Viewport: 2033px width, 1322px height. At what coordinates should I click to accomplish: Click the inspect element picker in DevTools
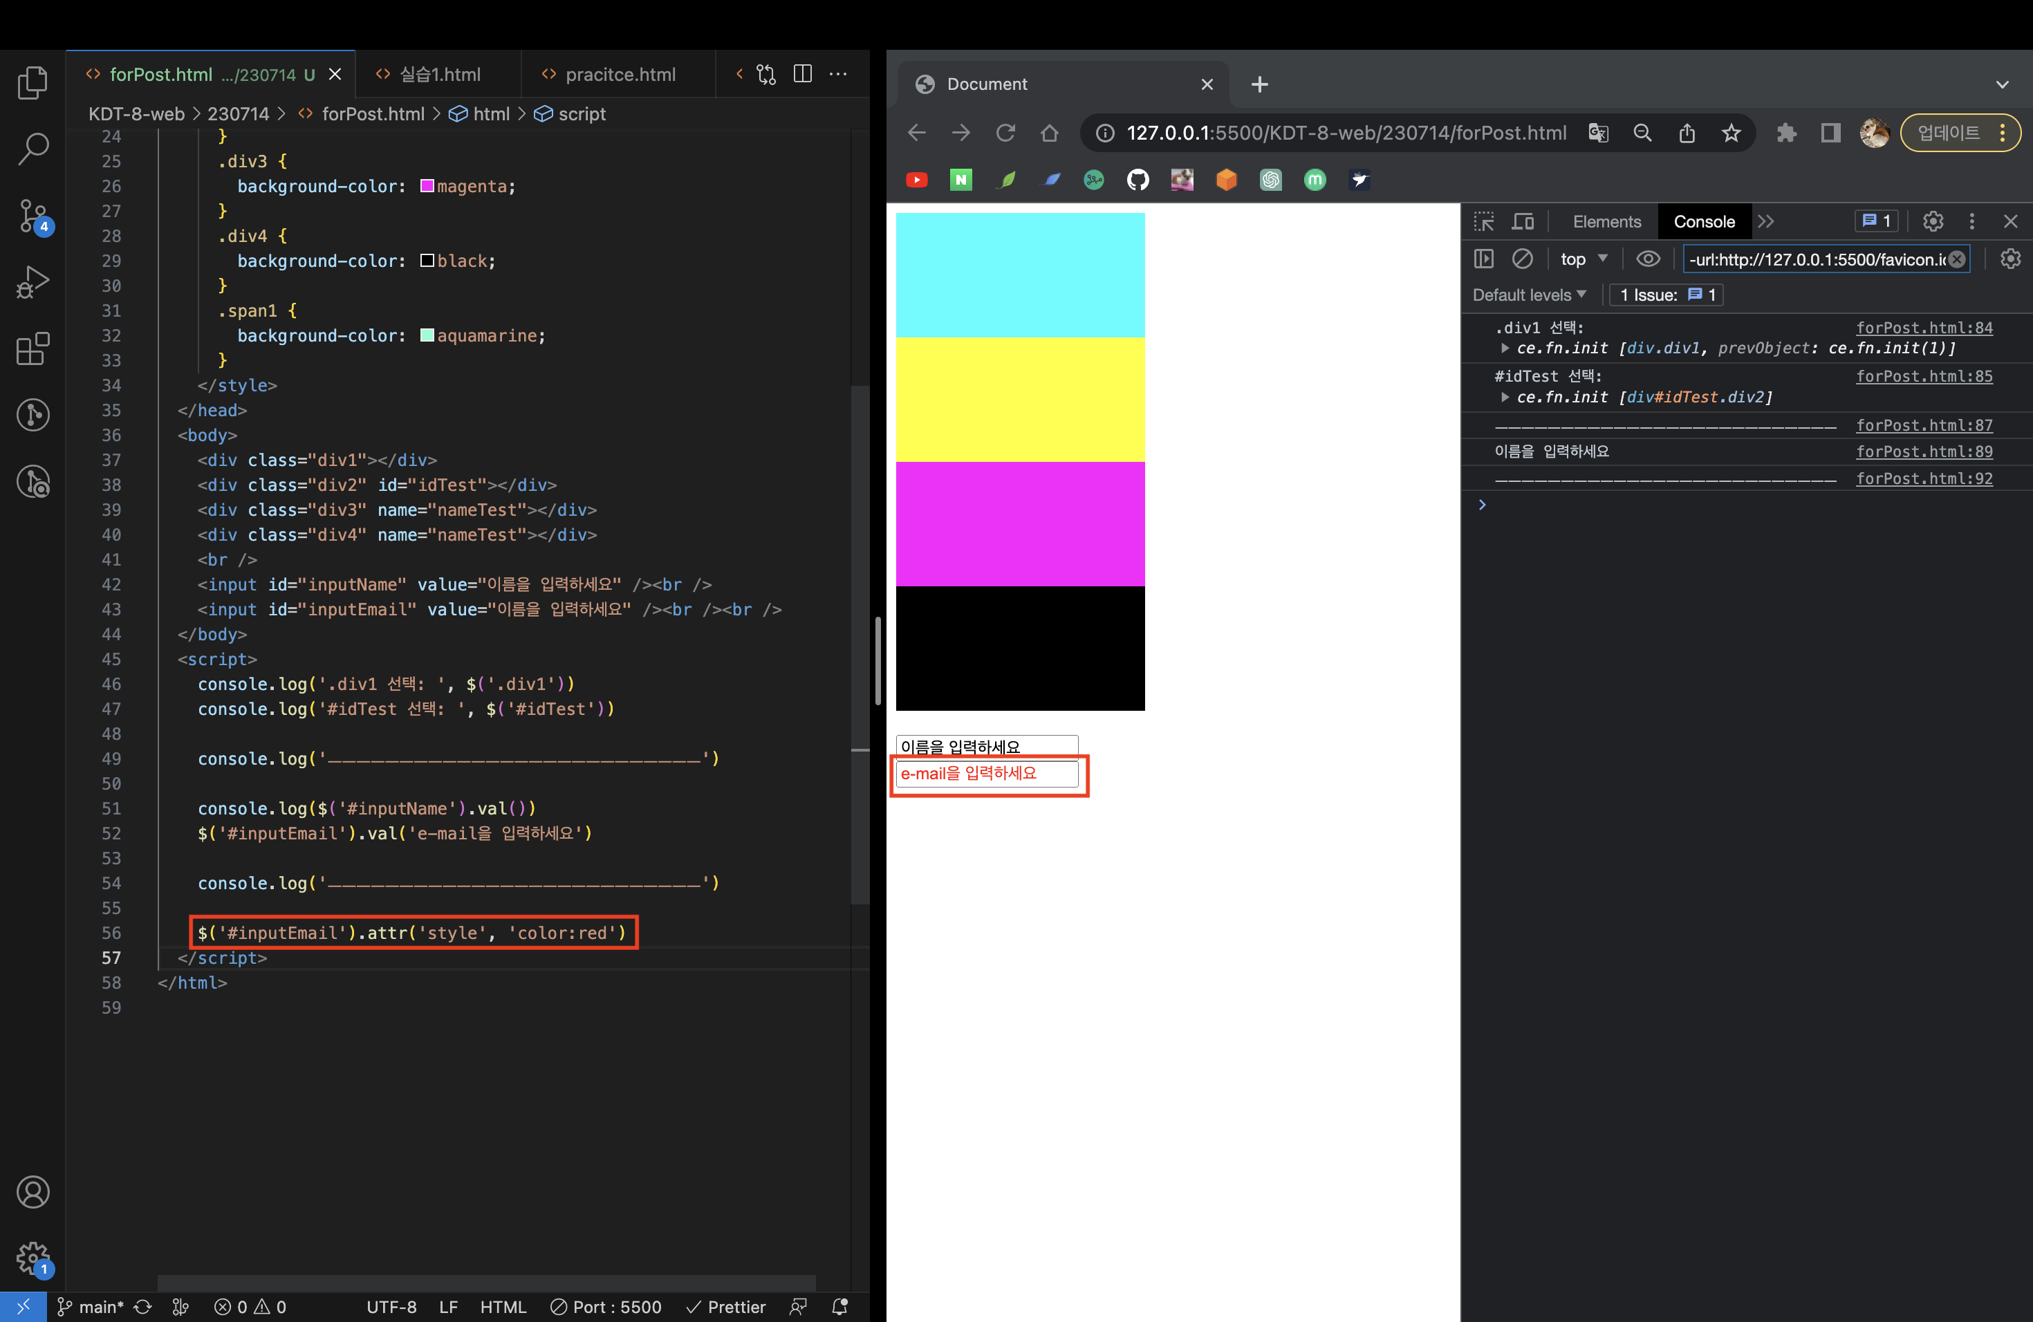[x=1484, y=221]
